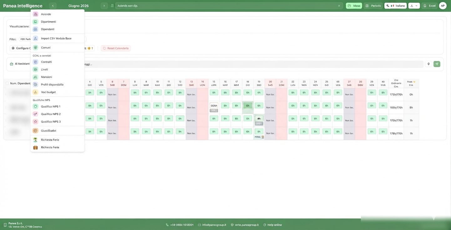
Task: Tick the Num. Dipendenti header checkbox
Action: pyautogui.click(x=7, y=83)
